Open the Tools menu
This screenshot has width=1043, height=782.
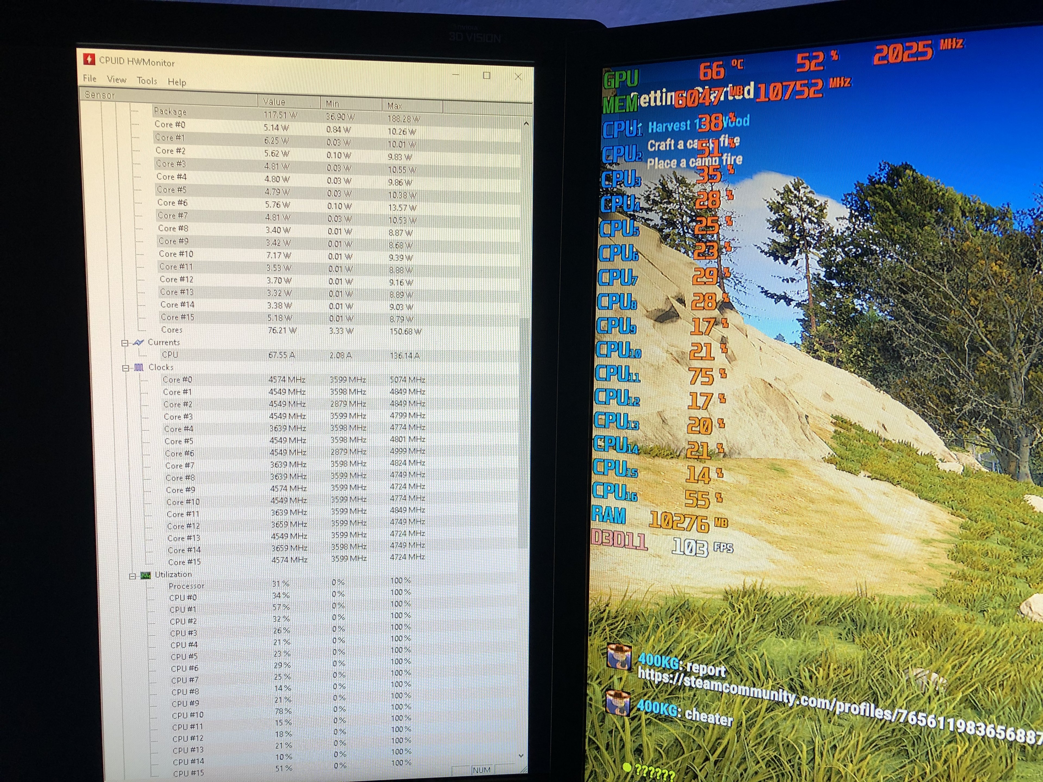tap(147, 81)
